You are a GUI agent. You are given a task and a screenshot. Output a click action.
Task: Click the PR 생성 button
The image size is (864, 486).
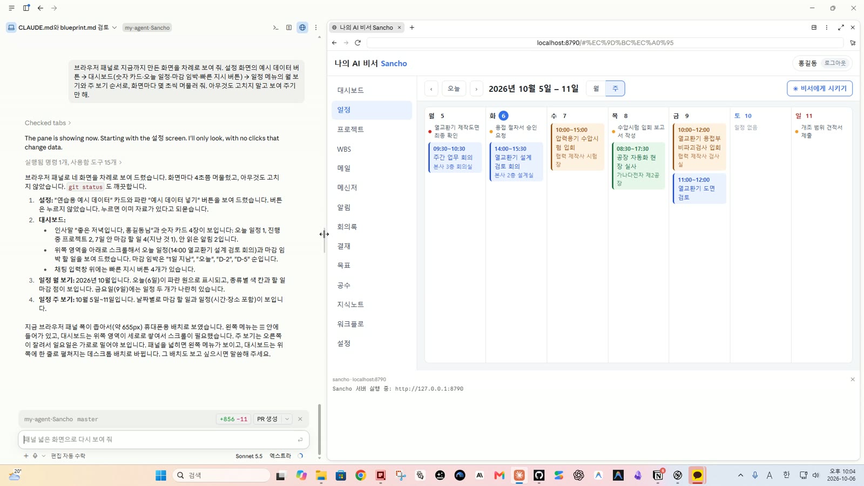point(267,419)
